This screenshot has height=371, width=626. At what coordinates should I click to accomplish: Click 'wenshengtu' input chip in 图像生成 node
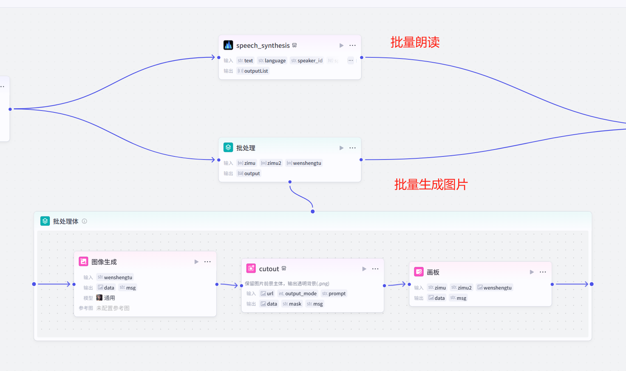tap(115, 277)
